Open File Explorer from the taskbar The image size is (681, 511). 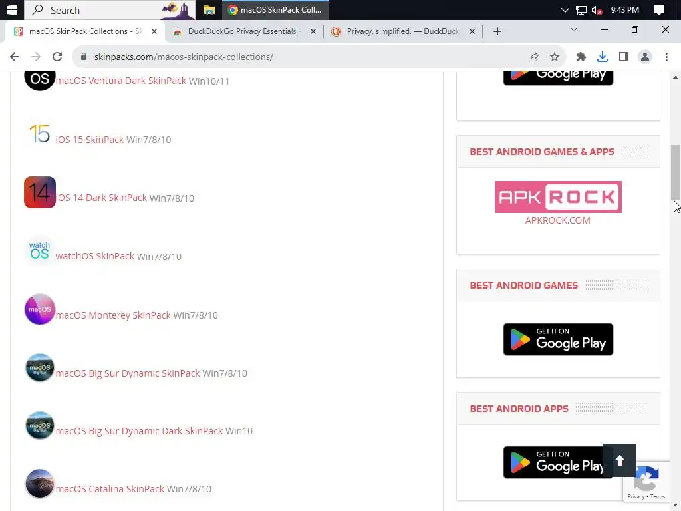[209, 9]
